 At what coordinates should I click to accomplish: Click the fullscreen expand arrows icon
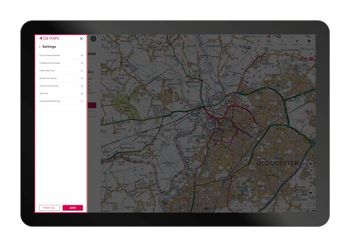pos(310,171)
